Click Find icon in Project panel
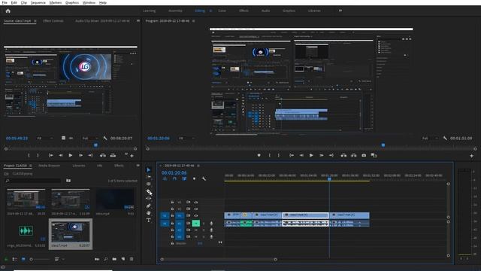Viewport: 481px width, 271px height. pyautogui.click(x=106, y=259)
